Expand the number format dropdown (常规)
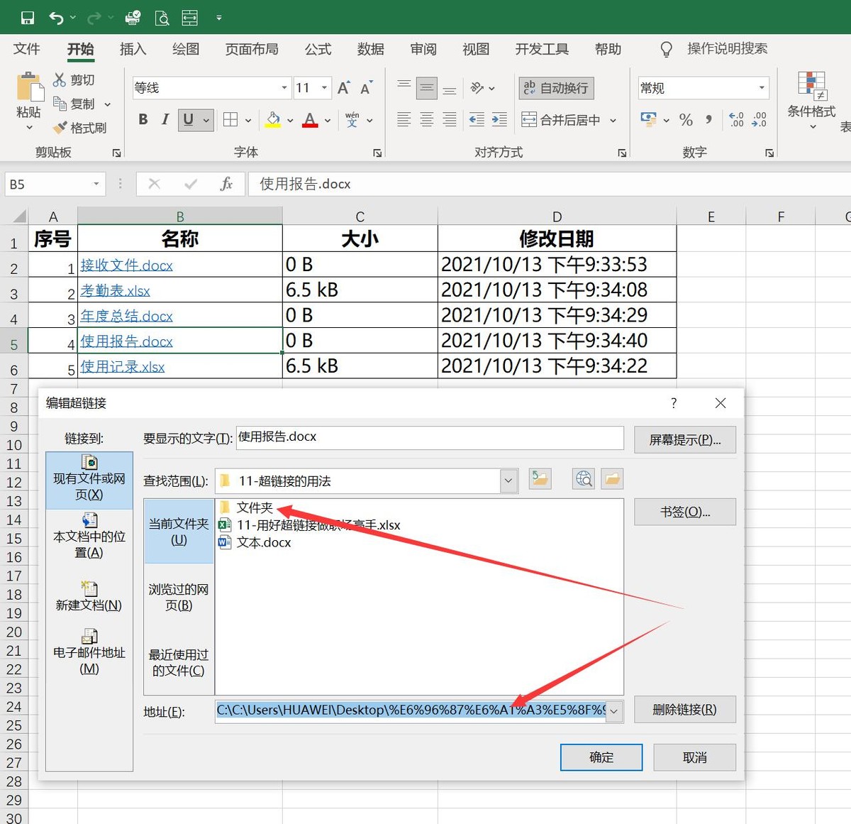The image size is (851, 824). (762, 88)
